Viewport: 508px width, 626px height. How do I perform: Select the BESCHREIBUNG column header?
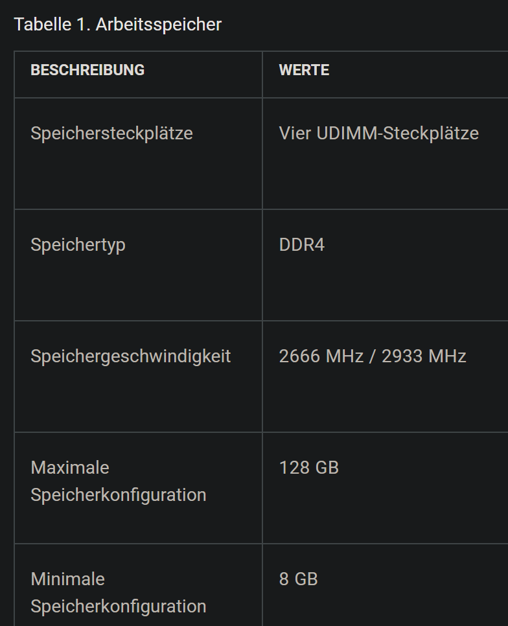pyautogui.click(x=87, y=70)
